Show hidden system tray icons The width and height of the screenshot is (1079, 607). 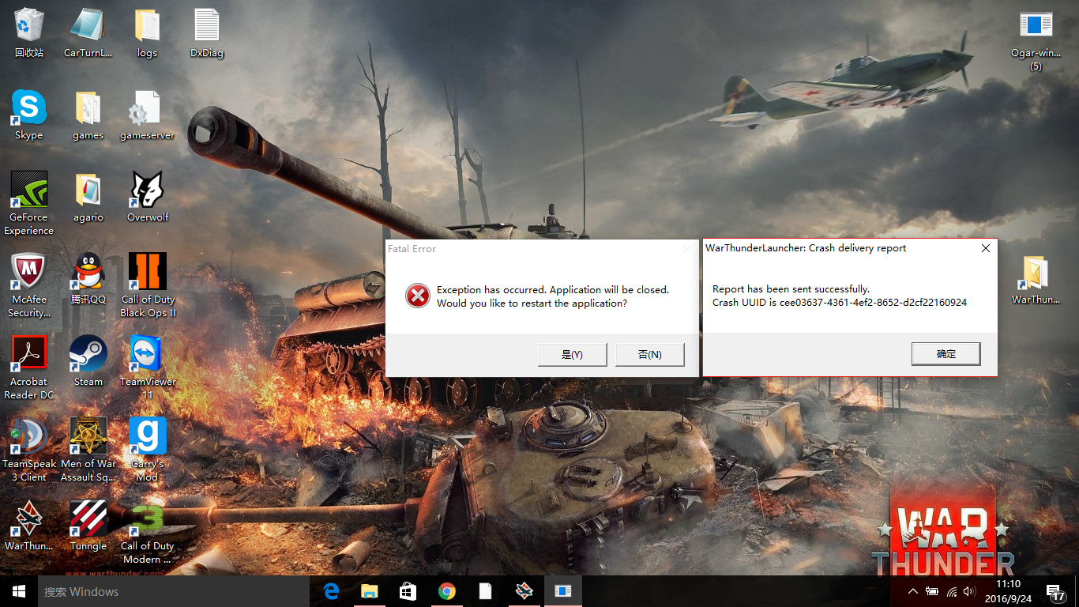coord(913,591)
